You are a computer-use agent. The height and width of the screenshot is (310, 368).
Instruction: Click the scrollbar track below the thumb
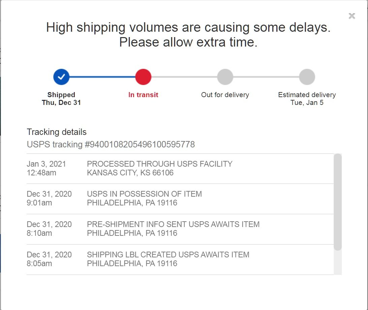pos(338,262)
